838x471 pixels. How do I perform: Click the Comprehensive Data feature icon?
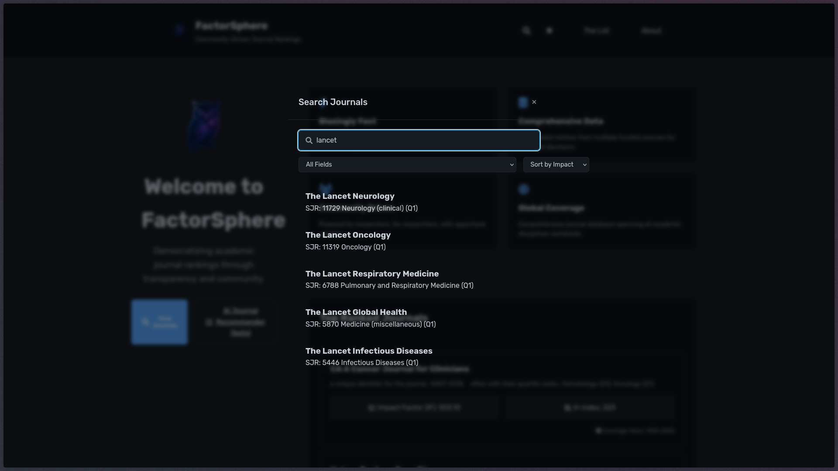[x=523, y=102]
